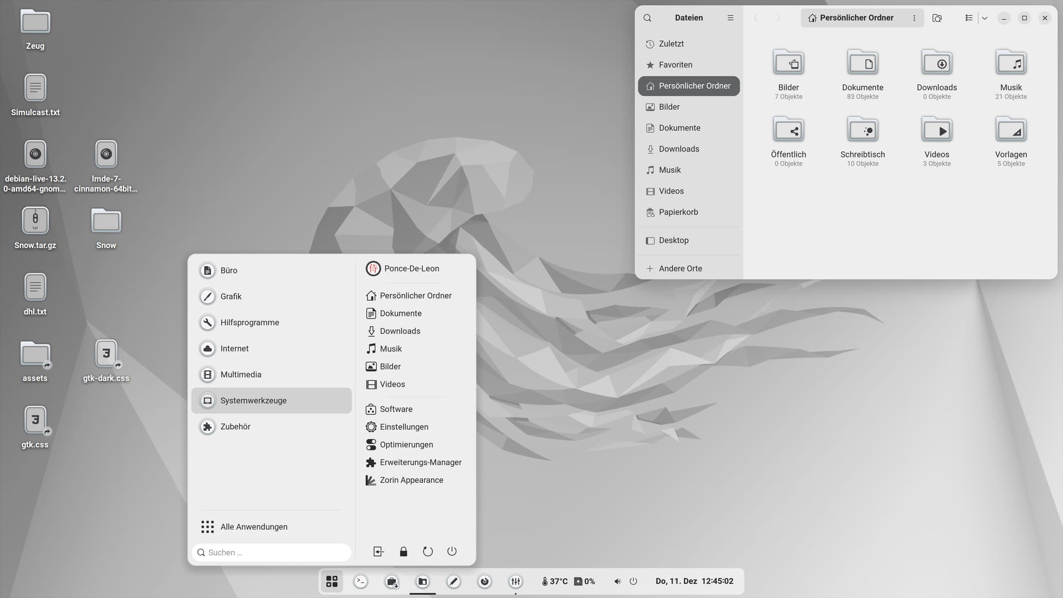Launch terminal from the taskbar

click(x=360, y=581)
